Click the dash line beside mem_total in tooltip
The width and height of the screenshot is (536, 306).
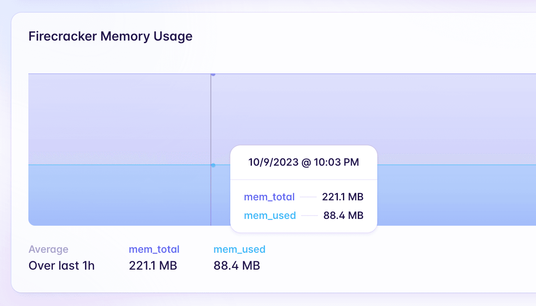[x=308, y=197]
